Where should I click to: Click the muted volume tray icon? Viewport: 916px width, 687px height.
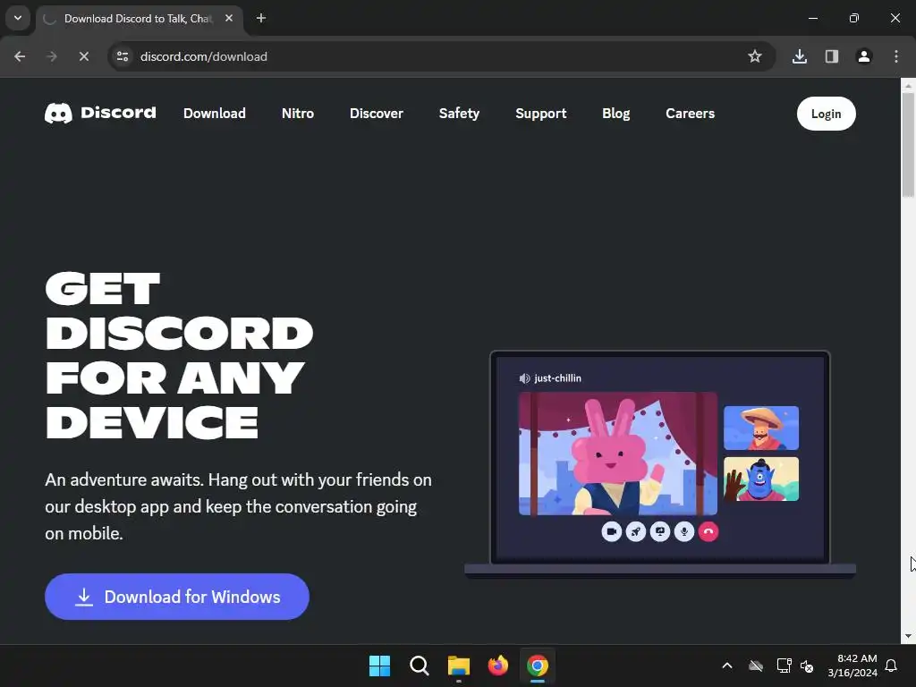point(808,666)
